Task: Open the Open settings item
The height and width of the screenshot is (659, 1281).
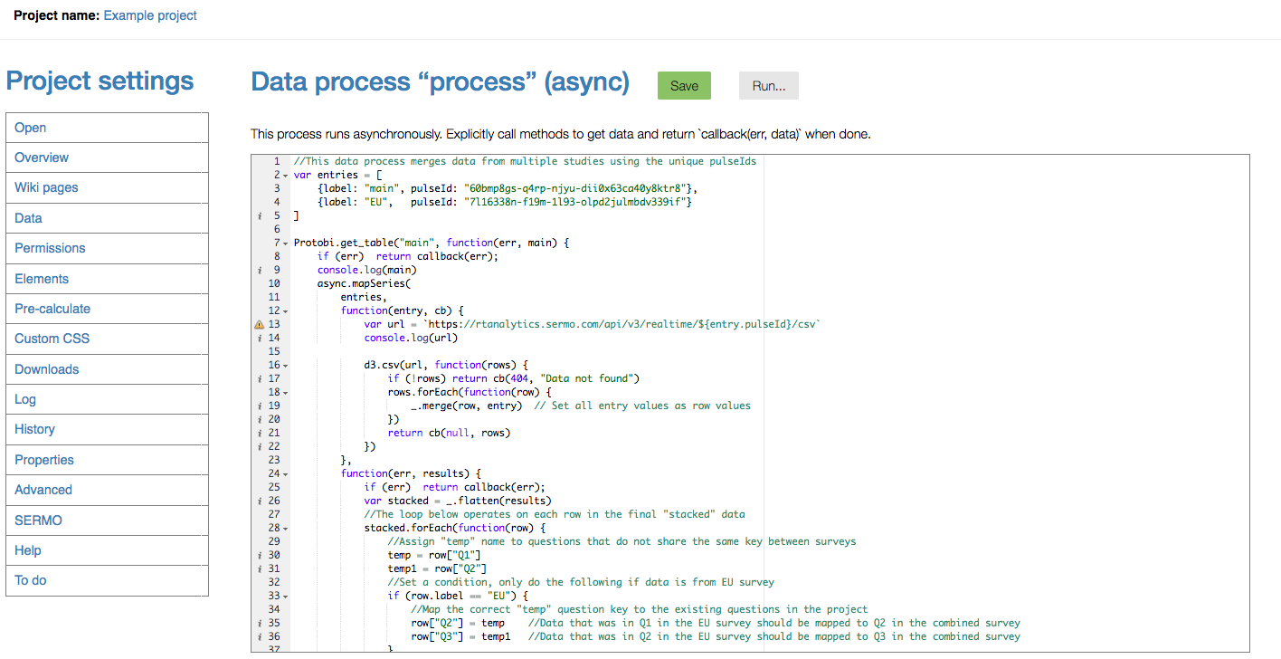Action: coord(107,128)
